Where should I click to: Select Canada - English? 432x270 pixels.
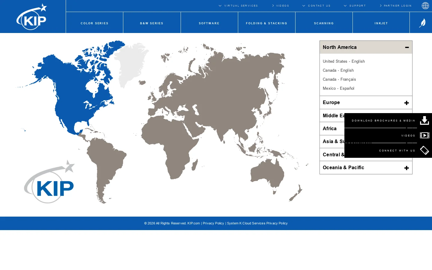338,70
